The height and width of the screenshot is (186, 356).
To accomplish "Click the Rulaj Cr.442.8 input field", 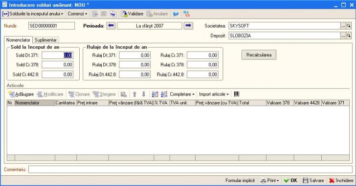I will click(x=202, y=74).
